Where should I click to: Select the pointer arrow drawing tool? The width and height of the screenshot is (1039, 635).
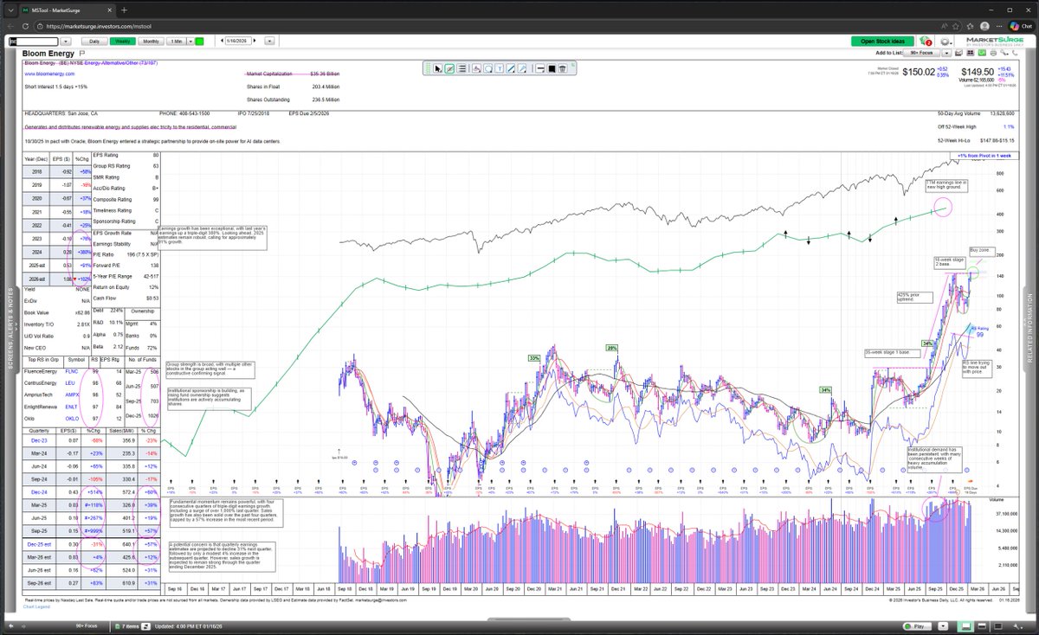437,68
